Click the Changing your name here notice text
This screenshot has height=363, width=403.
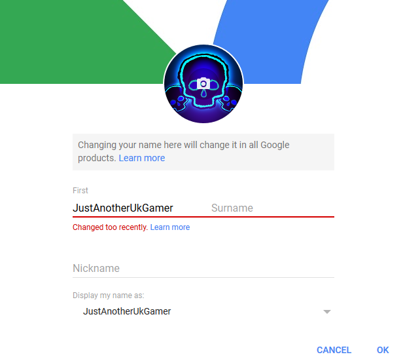(x=183, y=151)
